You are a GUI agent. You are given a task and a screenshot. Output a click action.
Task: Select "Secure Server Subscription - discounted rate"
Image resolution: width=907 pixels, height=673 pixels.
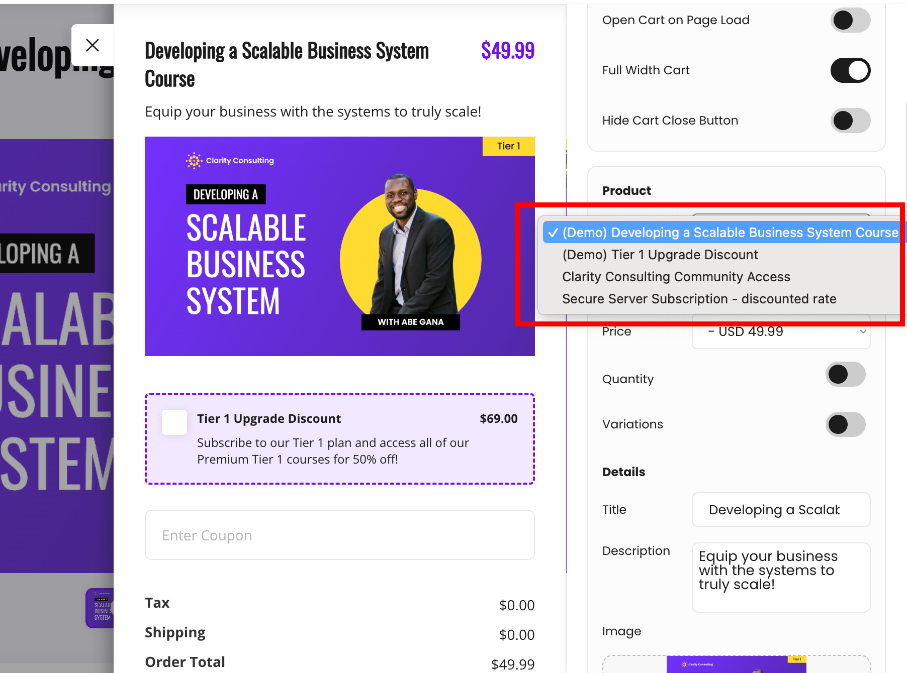pos(699,299)
